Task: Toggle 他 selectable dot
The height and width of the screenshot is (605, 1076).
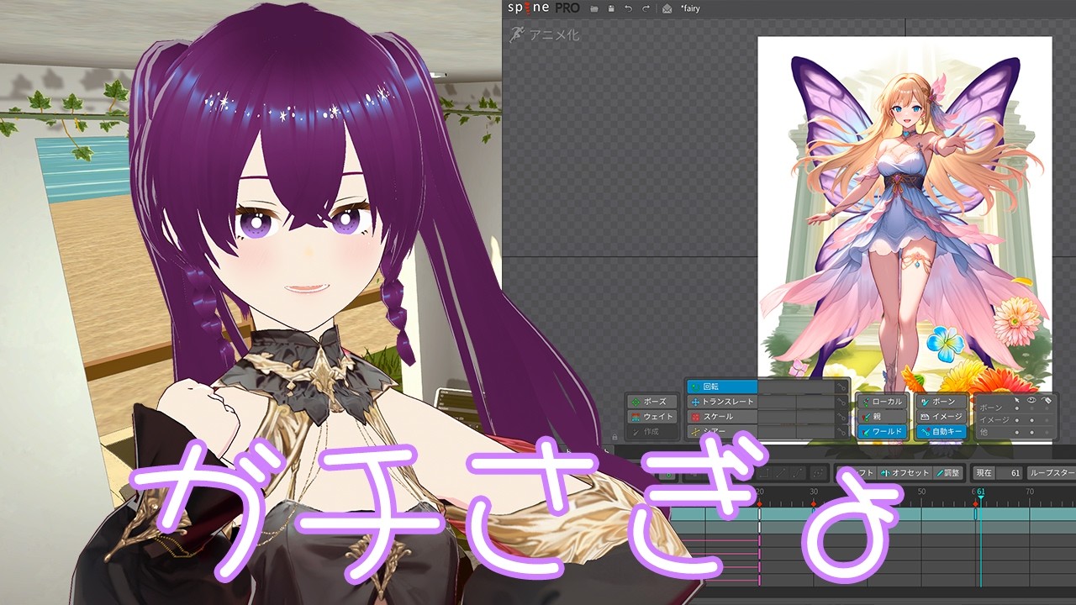Action: click(x=1017, y=432)
